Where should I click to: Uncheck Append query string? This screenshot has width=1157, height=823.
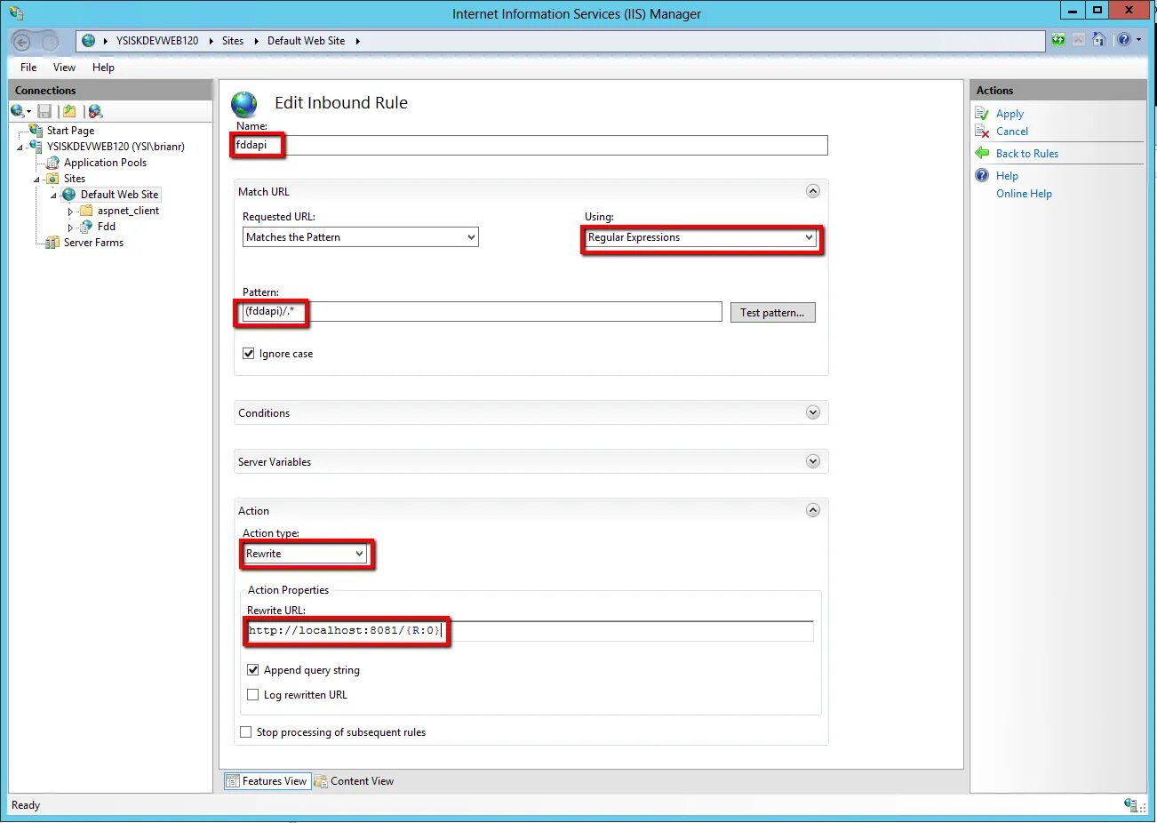[x=253, y=670]
